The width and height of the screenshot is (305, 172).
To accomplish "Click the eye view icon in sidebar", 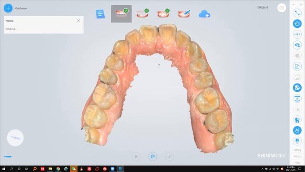I will tap(297, 45).
